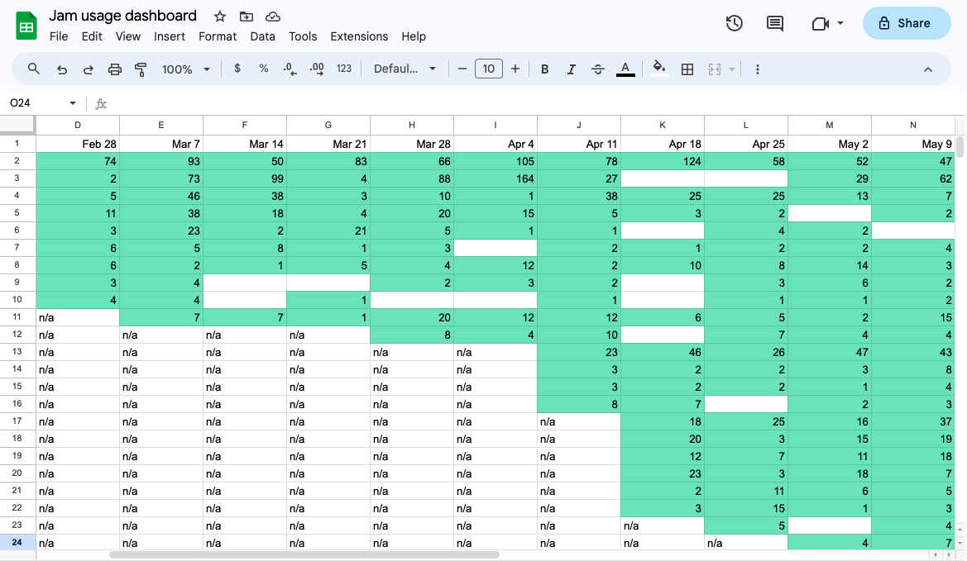Open the Data menu
Screen dimensions: 967x561
[263, 36]
